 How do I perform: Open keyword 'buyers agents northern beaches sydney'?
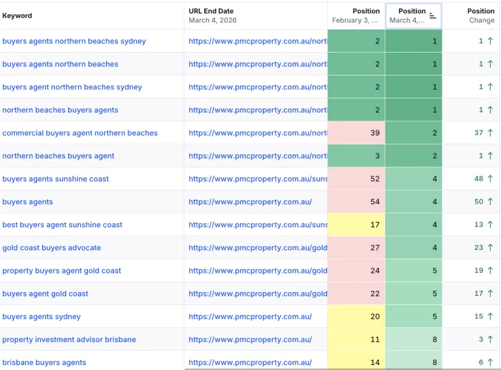(x=74, y=41)
